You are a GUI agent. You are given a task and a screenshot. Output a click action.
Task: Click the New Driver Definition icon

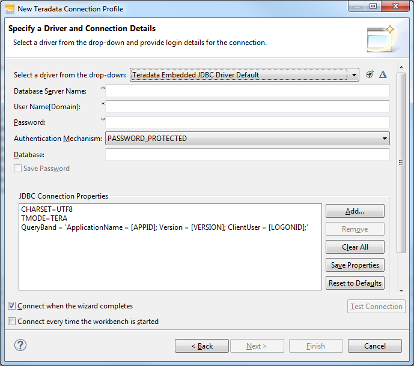(x=370, y=74)
